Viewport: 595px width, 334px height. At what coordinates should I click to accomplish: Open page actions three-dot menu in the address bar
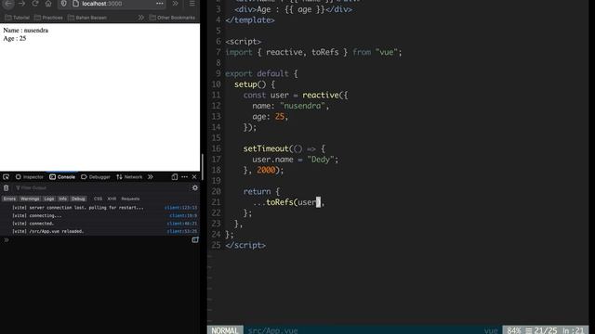pyautogui.click(x=160, y=4)
